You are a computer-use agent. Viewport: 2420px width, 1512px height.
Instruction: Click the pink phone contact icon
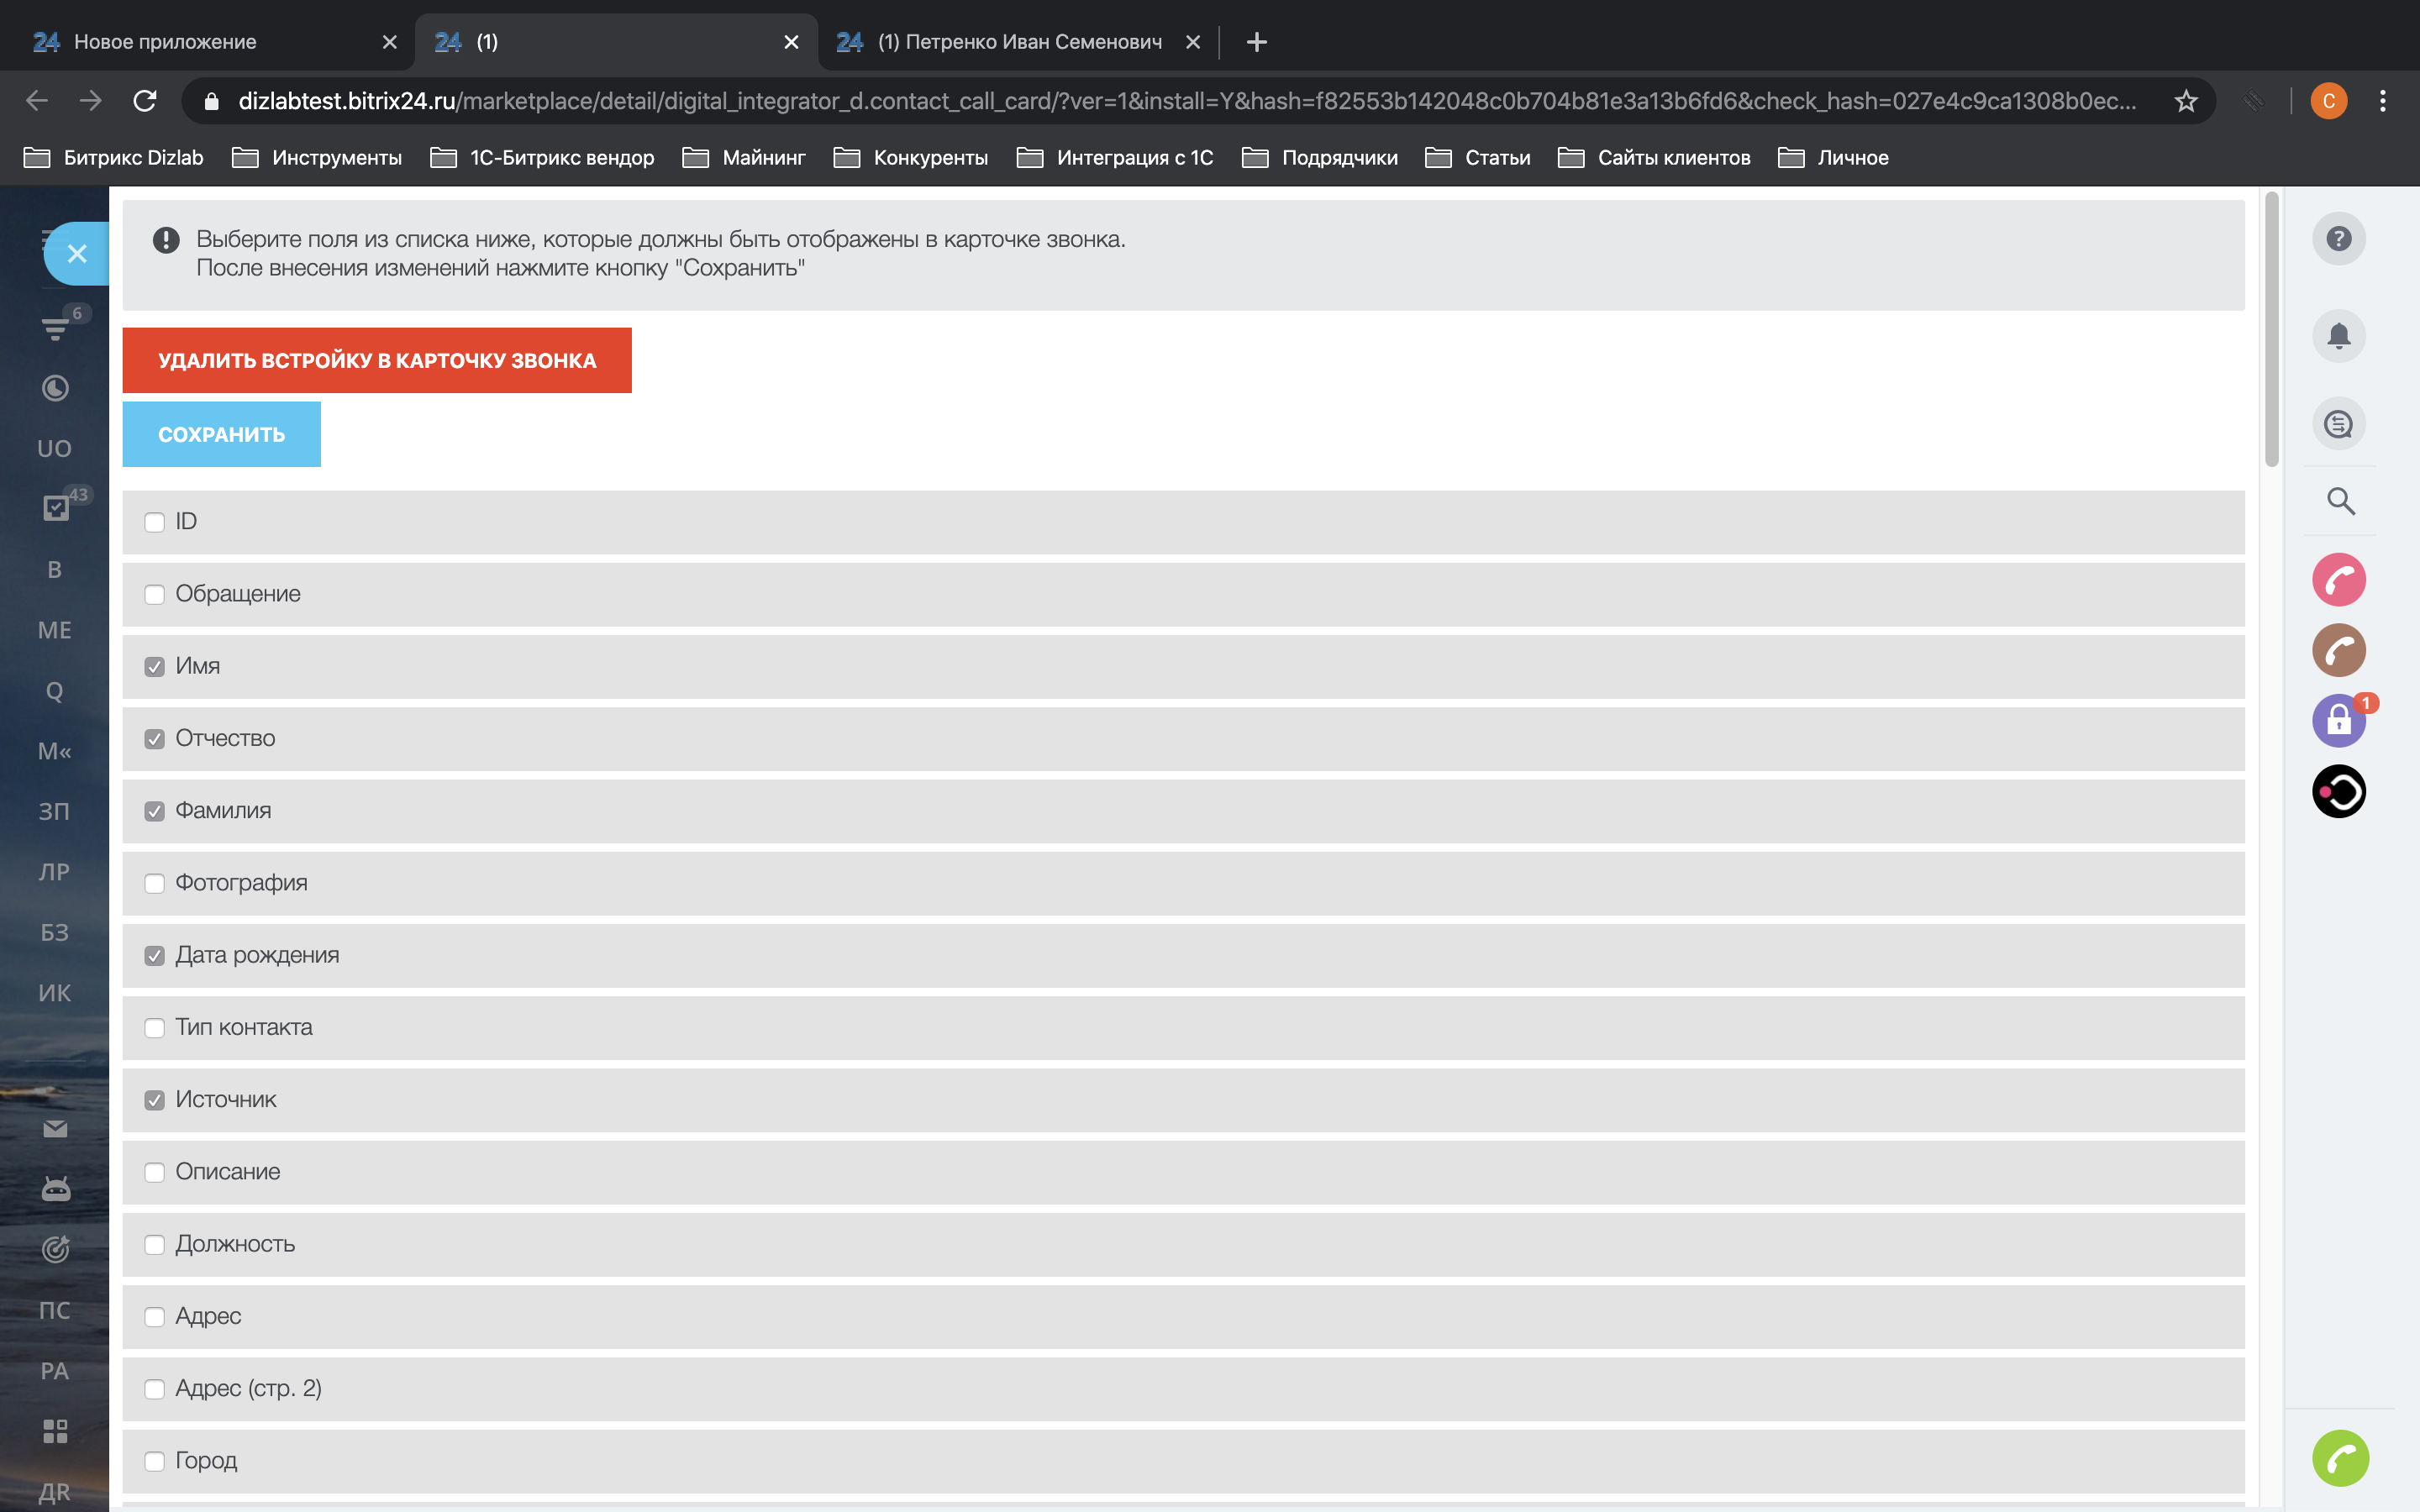[x=2338, y=580]
